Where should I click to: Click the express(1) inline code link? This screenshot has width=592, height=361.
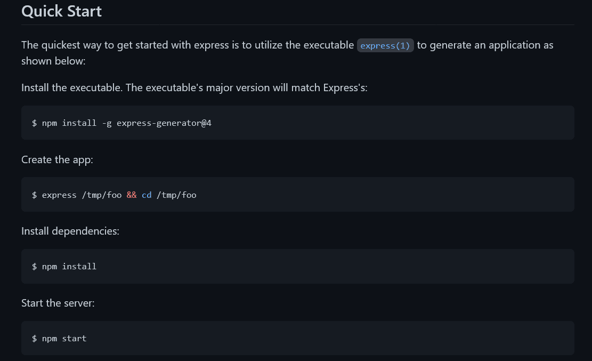coord(385,45)
